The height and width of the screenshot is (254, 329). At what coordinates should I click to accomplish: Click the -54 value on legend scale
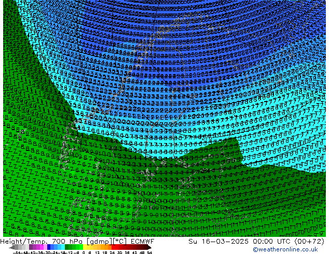17,252
